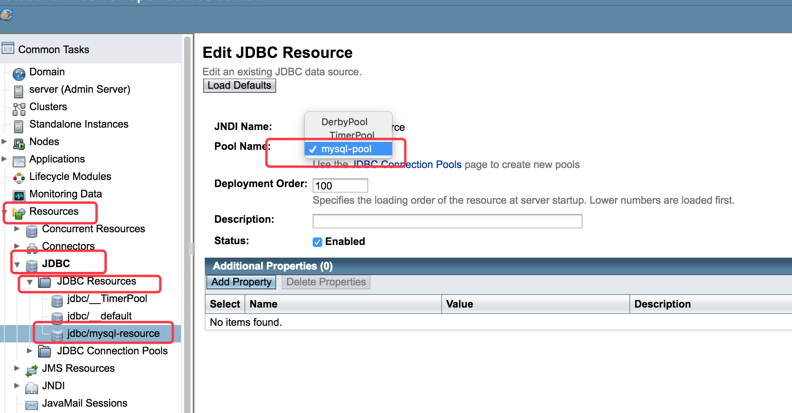Image resolution: width=792 pixels, height=413 pixels.
Task: Select DerbyPool from the pool dropdown
Action: click(344, 122)
